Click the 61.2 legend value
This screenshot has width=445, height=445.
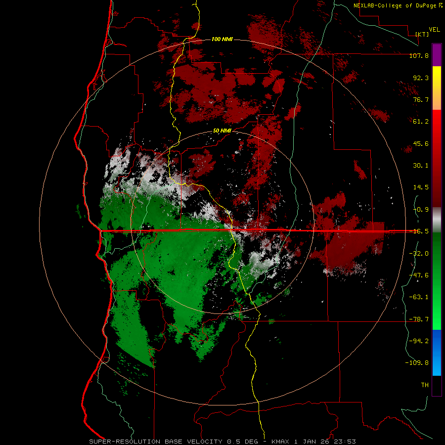(x=421, y=122)
